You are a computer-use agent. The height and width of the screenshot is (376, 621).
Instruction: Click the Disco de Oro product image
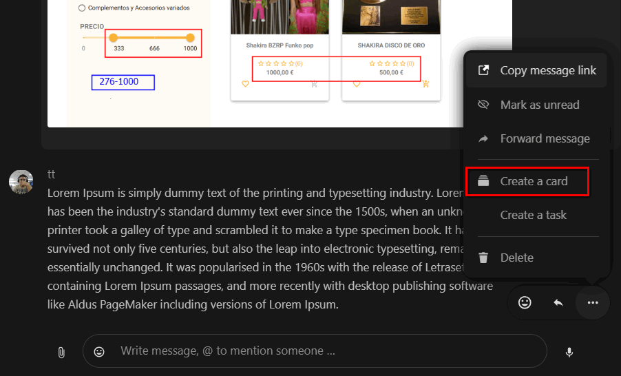point(391,17)
